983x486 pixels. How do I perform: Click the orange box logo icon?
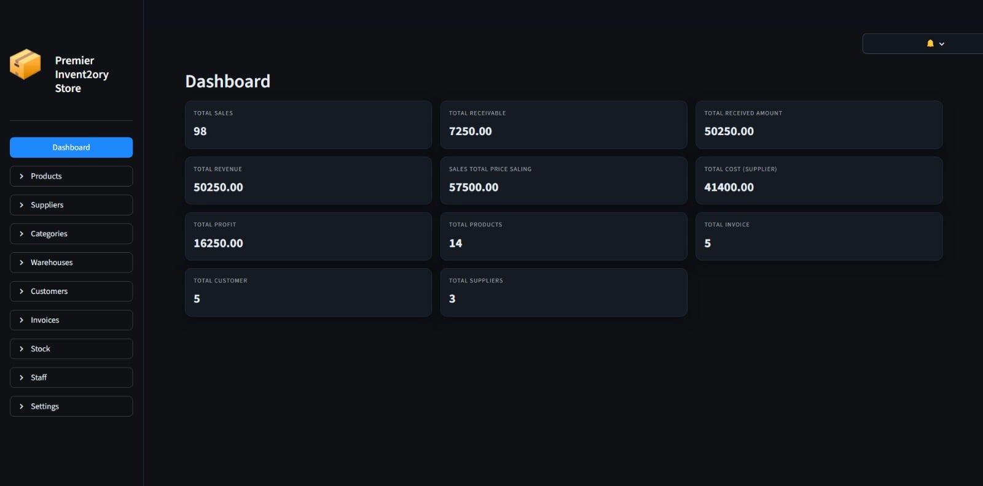pyautogui.click(x=25, y=64)
